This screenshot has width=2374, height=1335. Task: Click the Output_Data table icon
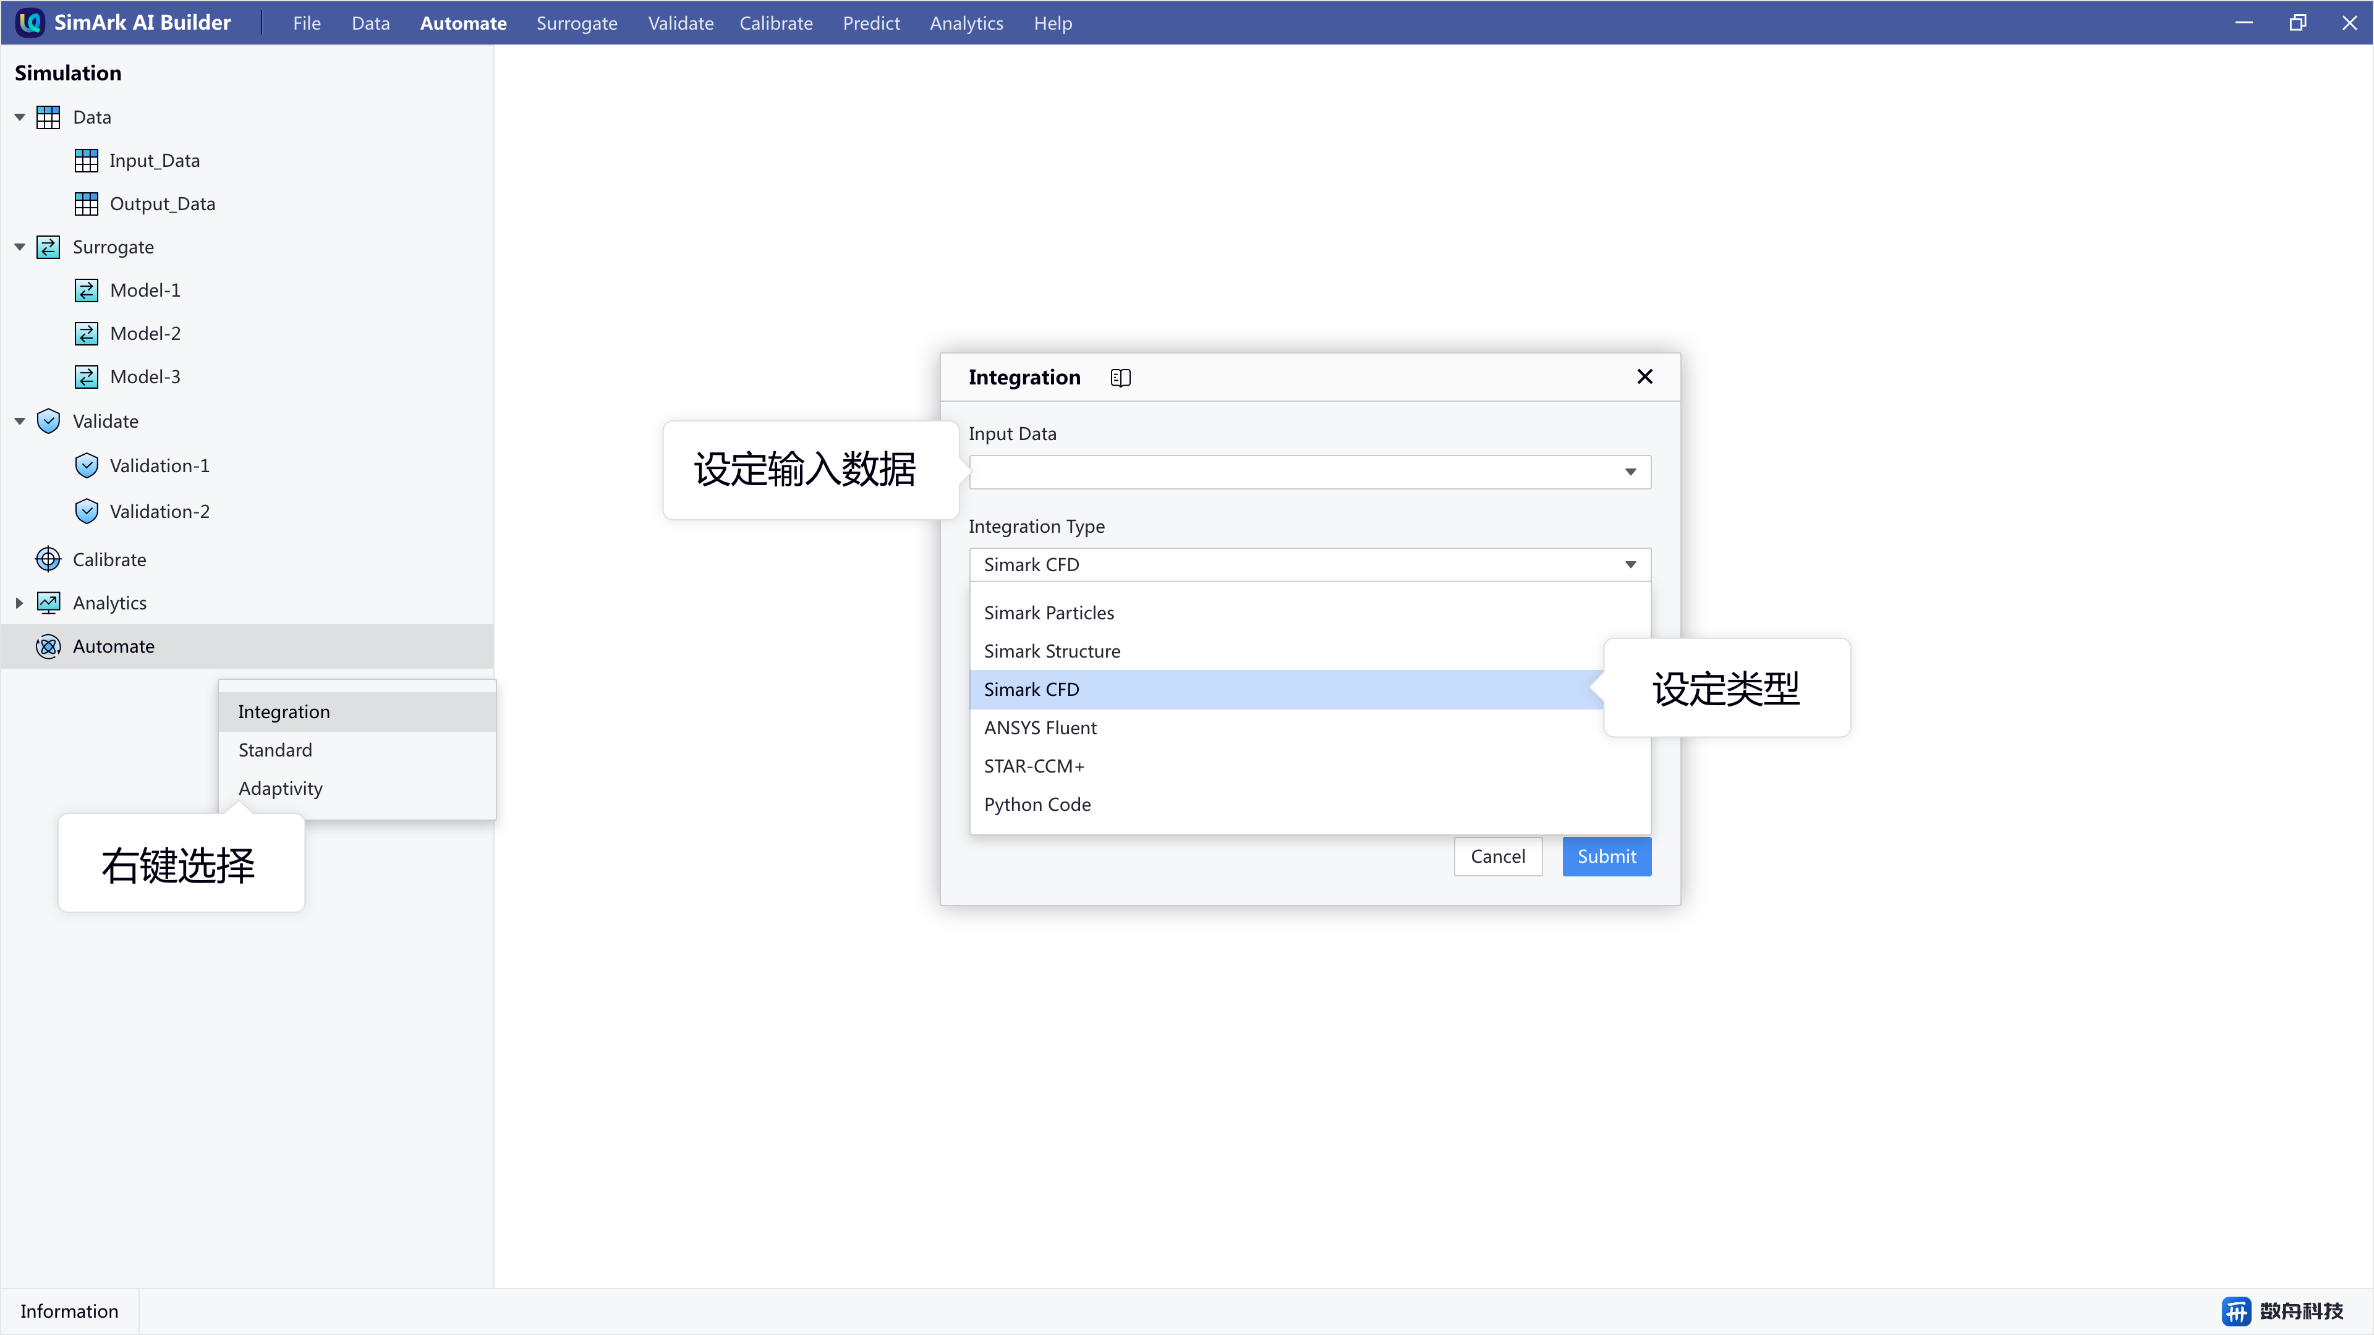86,203
